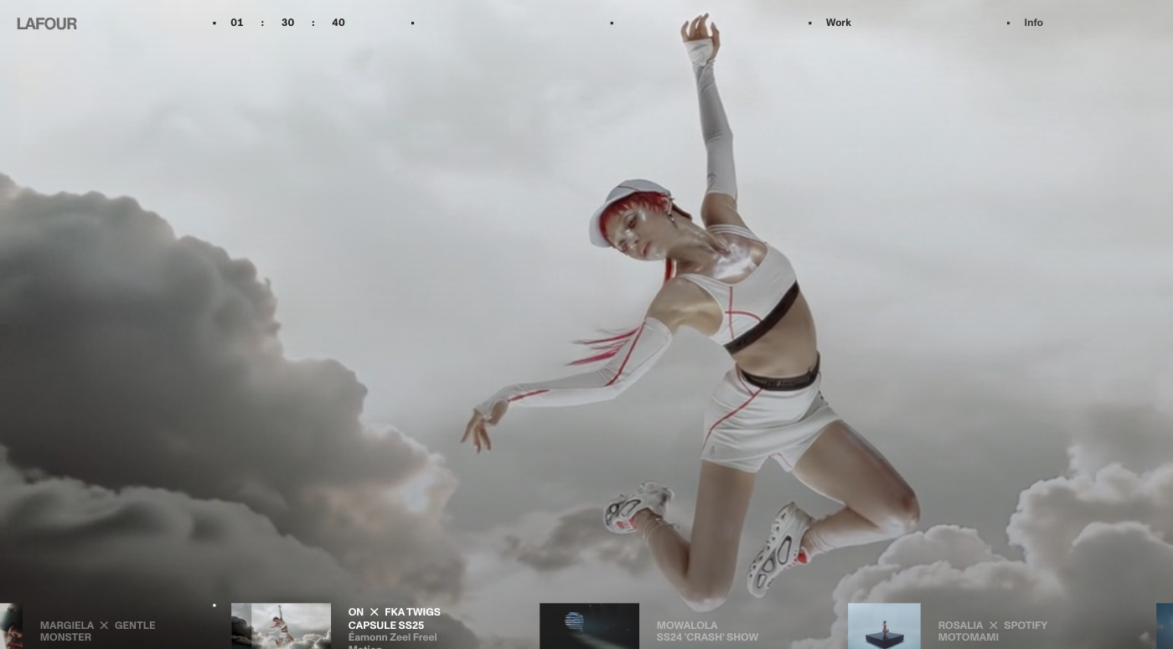Select the square marker beside Info

click(x=1009, y=23)
